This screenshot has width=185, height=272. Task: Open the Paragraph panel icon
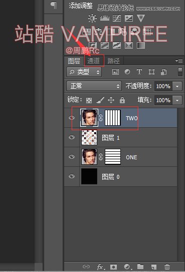(x=54, y=5)
